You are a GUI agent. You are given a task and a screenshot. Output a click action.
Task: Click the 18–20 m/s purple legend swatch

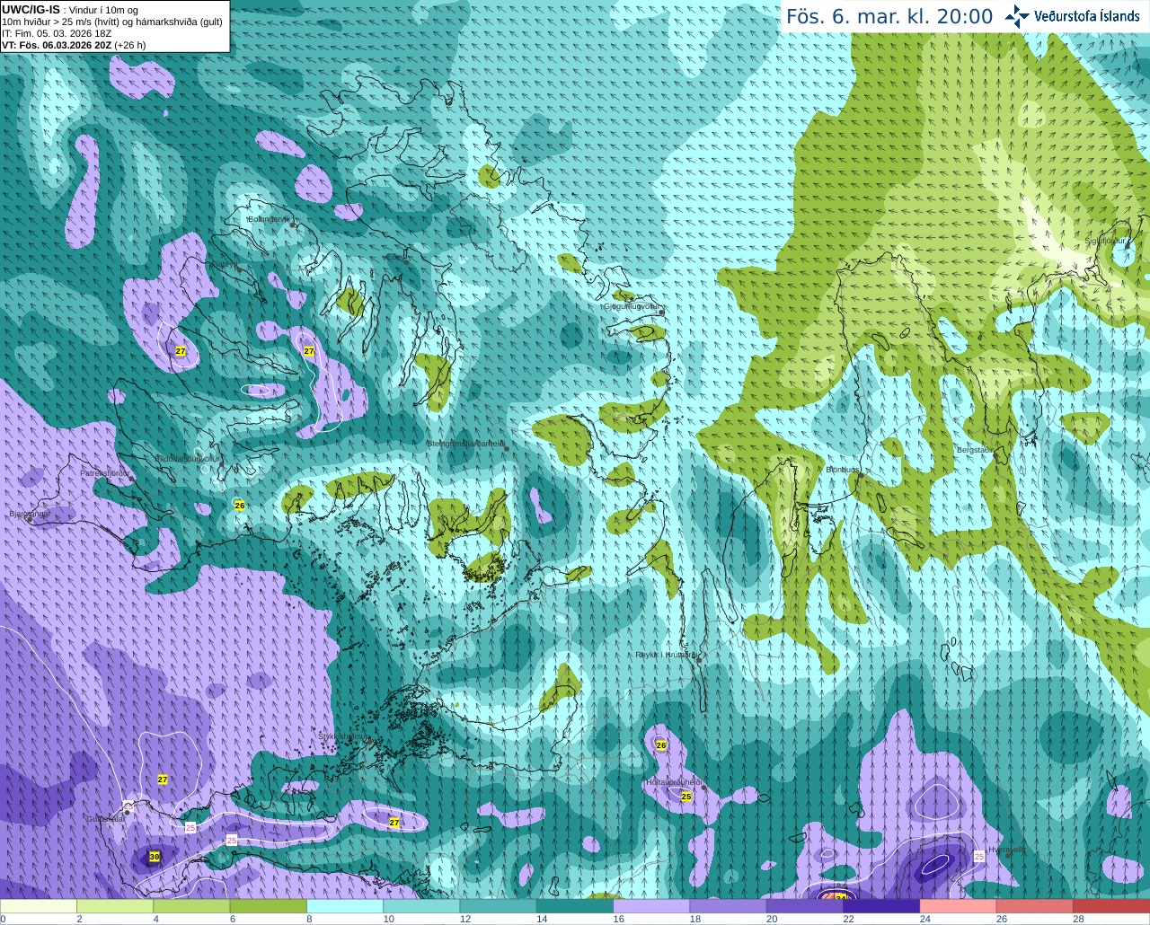click(x=729, y=906)
